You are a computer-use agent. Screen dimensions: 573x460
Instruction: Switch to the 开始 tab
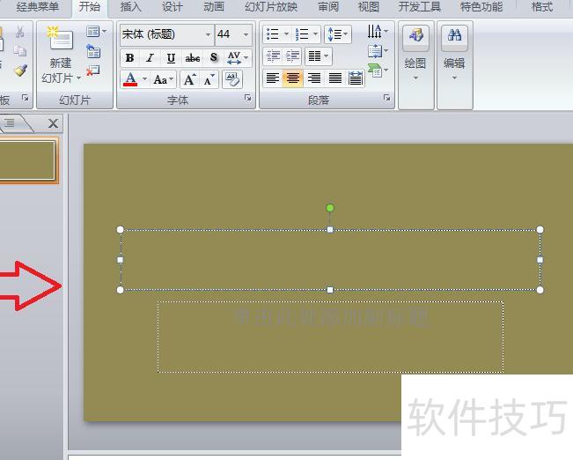tap(90, 6)
